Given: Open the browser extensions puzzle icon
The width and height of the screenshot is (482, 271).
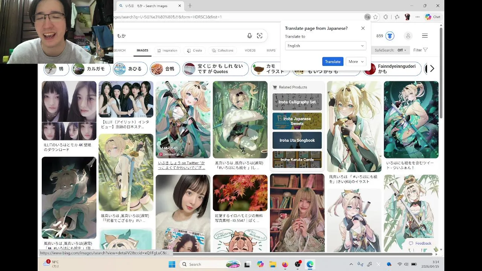Looking at the screenshot, I should (x=386, y=17).
